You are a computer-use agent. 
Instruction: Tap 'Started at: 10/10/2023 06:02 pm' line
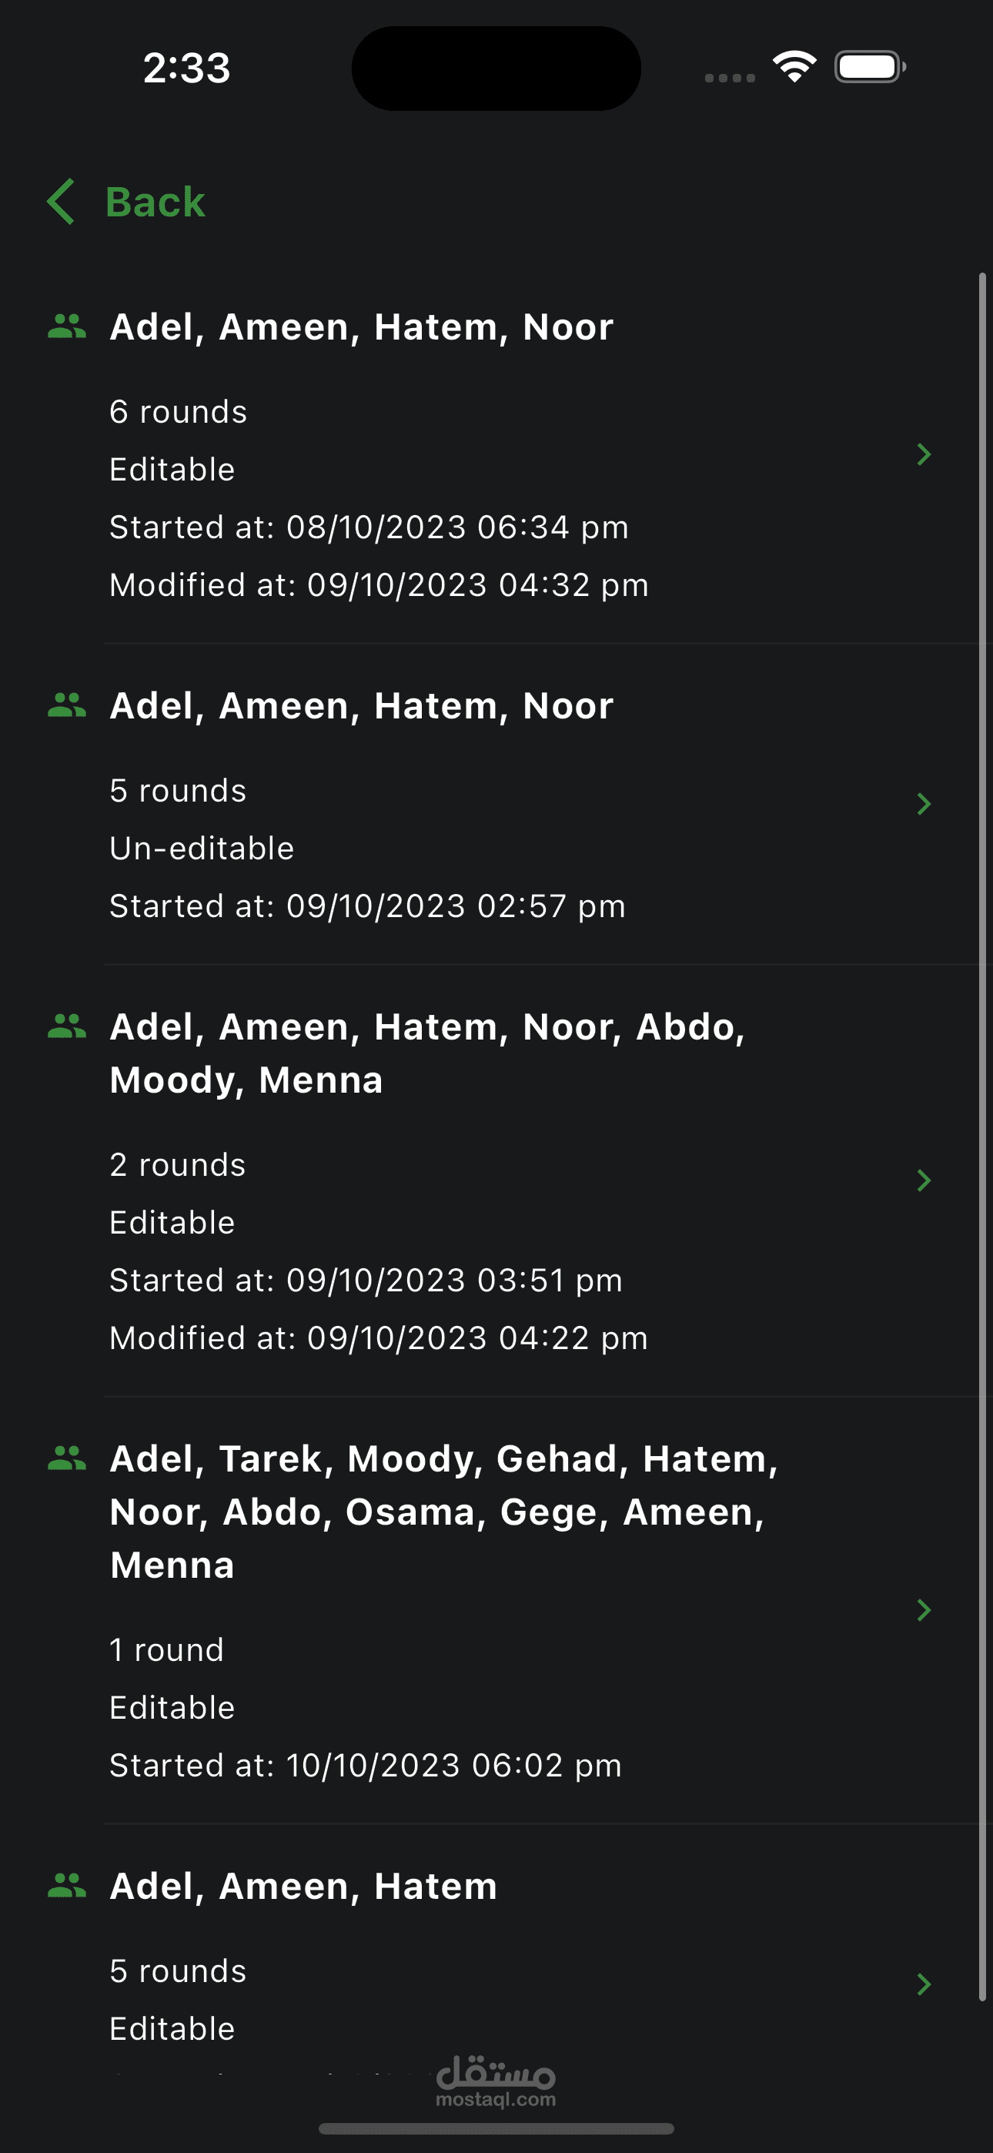366,1765
